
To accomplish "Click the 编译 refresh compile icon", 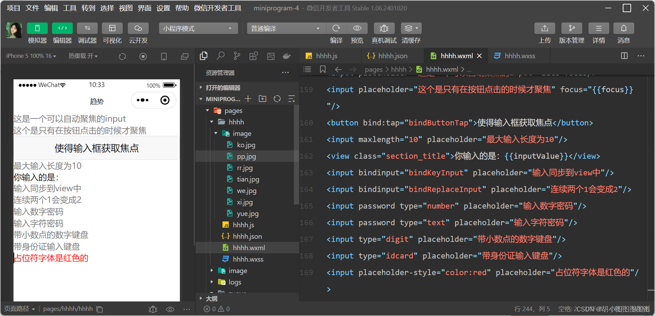I will click(336, 28).
